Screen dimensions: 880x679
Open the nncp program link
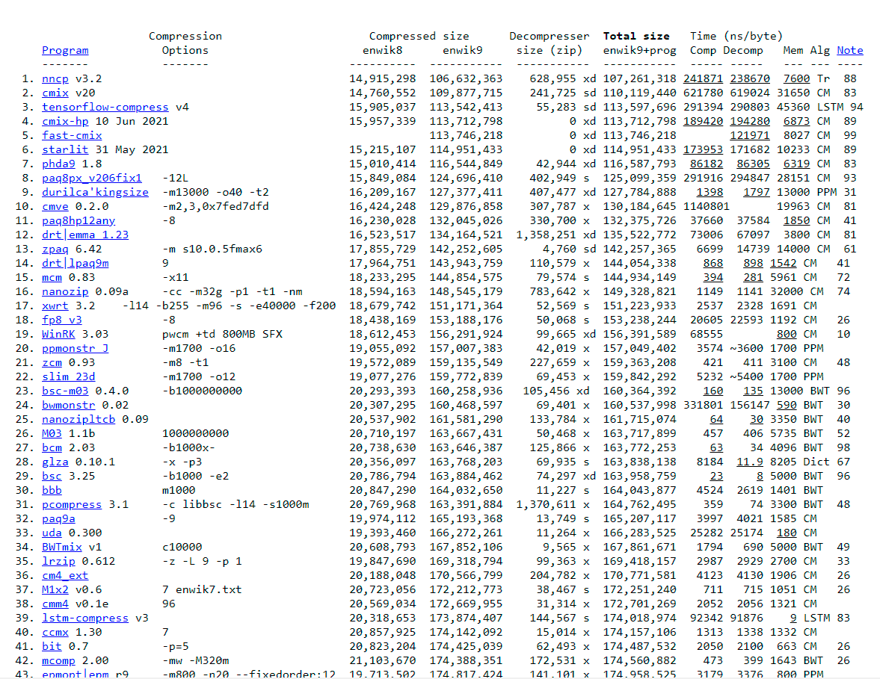55,78
